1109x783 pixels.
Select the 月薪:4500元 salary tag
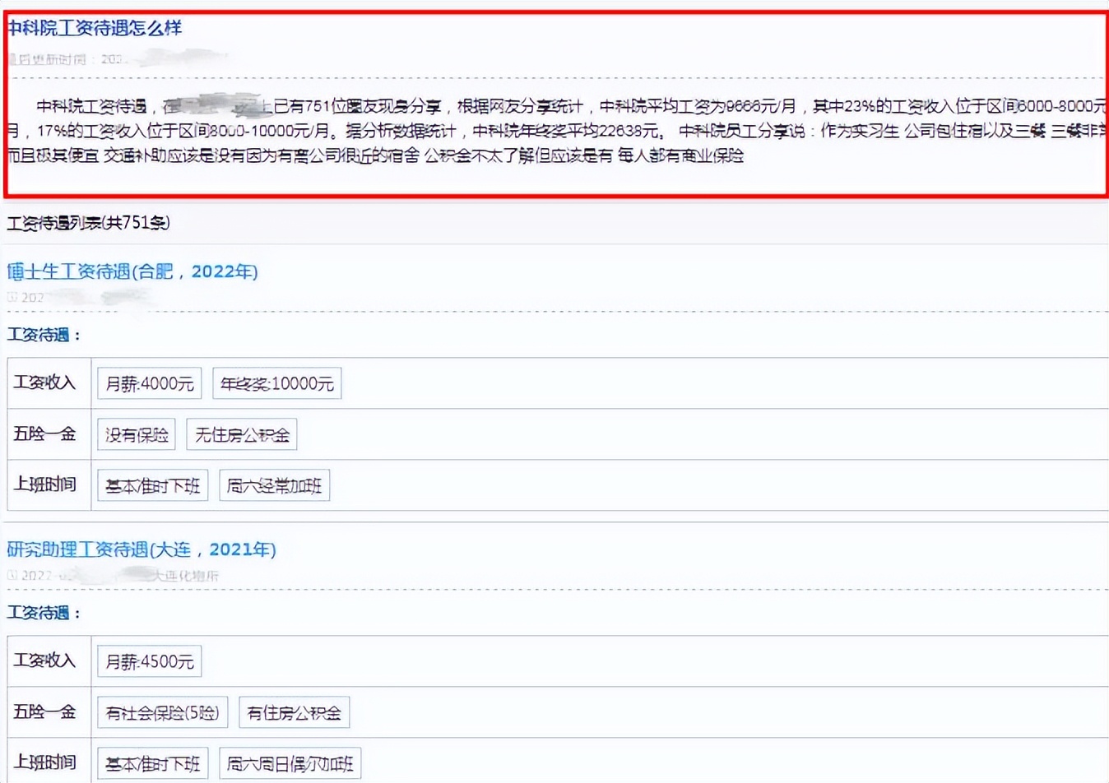(149, 660)
